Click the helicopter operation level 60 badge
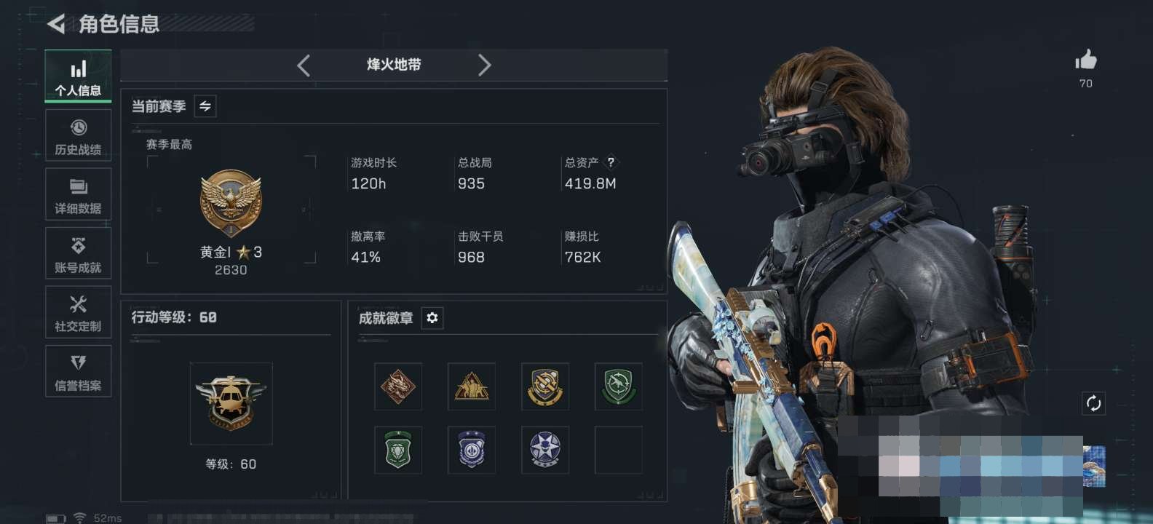This screenshot has width=1153, height=524. click(231, 403)
